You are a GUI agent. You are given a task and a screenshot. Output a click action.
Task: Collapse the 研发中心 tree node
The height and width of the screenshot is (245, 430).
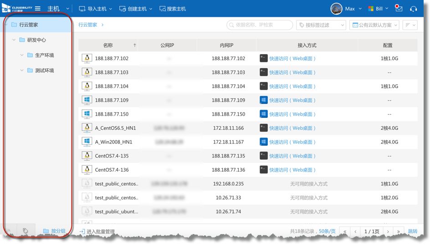point(14,40)
